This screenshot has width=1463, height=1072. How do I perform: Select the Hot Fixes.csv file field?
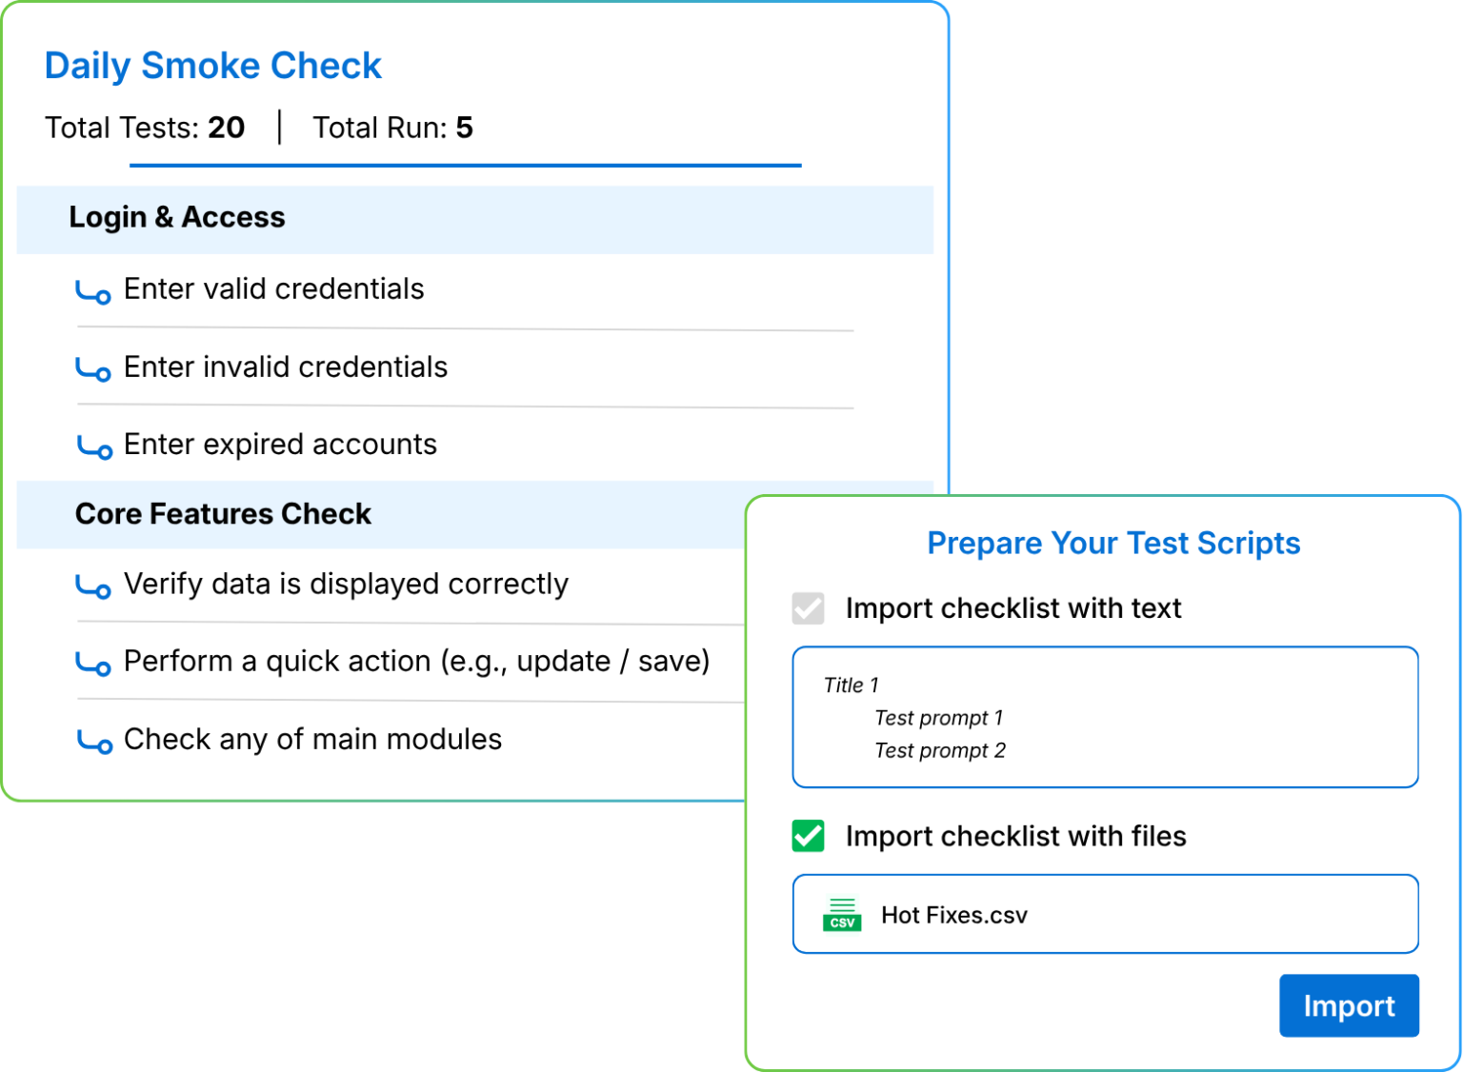[x=1105, y=914]
